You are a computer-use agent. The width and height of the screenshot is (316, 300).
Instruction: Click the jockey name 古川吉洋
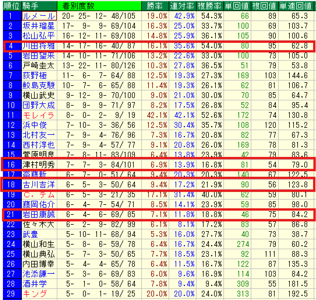39,184
